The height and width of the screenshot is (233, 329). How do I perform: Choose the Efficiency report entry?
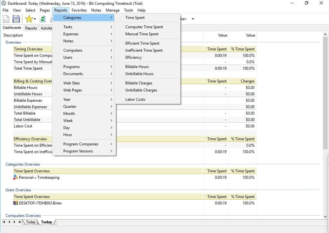click(x=147, y=57)
